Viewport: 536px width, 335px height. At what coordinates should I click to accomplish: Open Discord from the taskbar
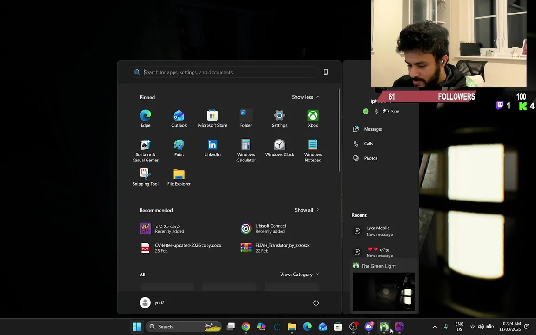[x=368, y=327]
